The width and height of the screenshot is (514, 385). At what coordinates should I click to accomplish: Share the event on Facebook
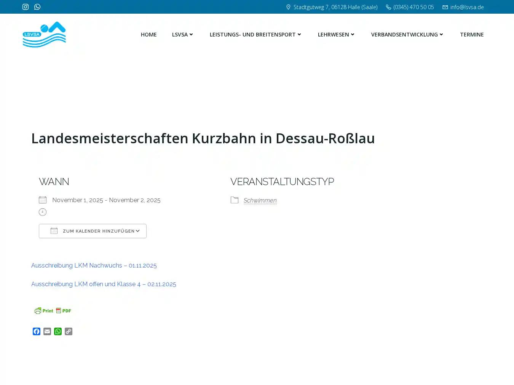pos(37,331)
